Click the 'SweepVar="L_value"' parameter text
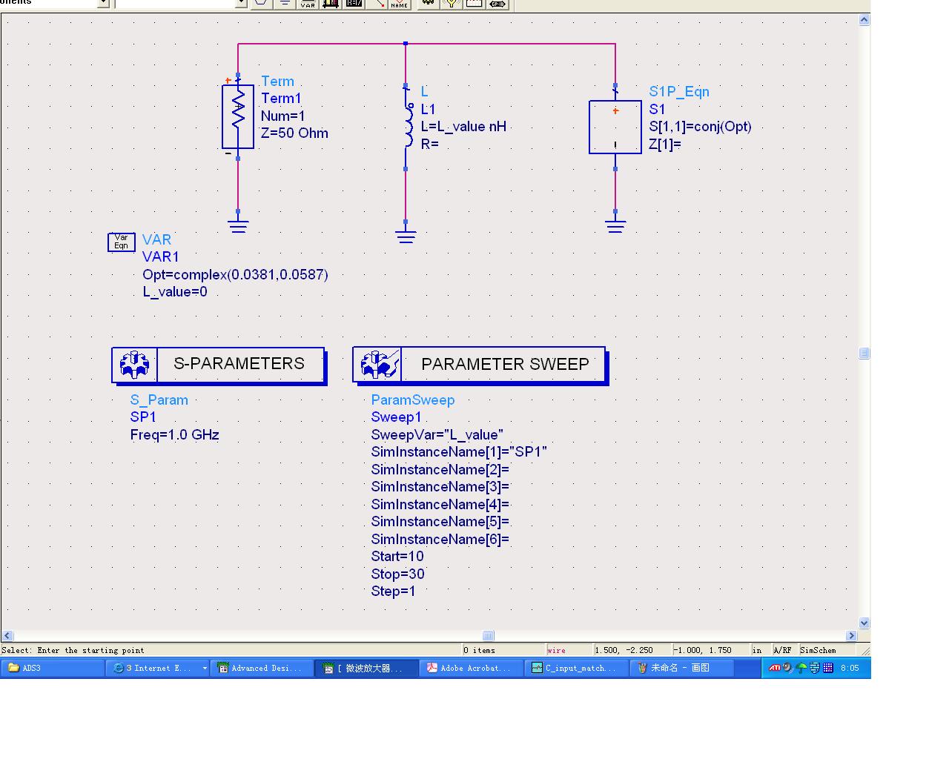The width and height of the screenshot is (949, 759). pyautogui.click(x=437, y=435)
